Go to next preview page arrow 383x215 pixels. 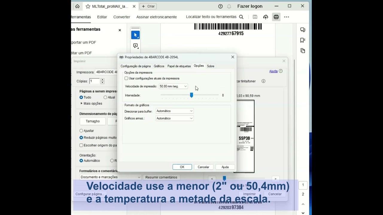(x=276, y=179)
